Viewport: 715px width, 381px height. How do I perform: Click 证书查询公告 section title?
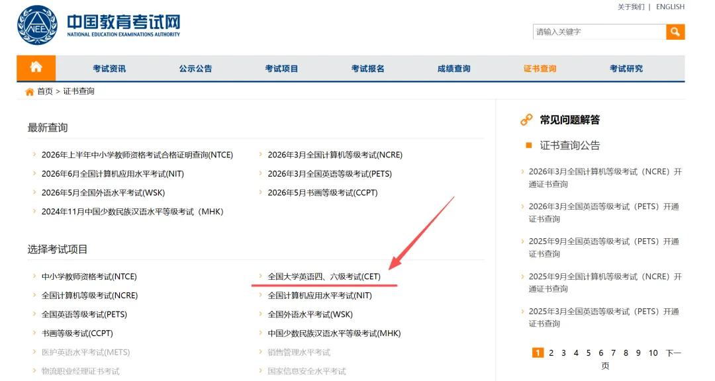570,146
